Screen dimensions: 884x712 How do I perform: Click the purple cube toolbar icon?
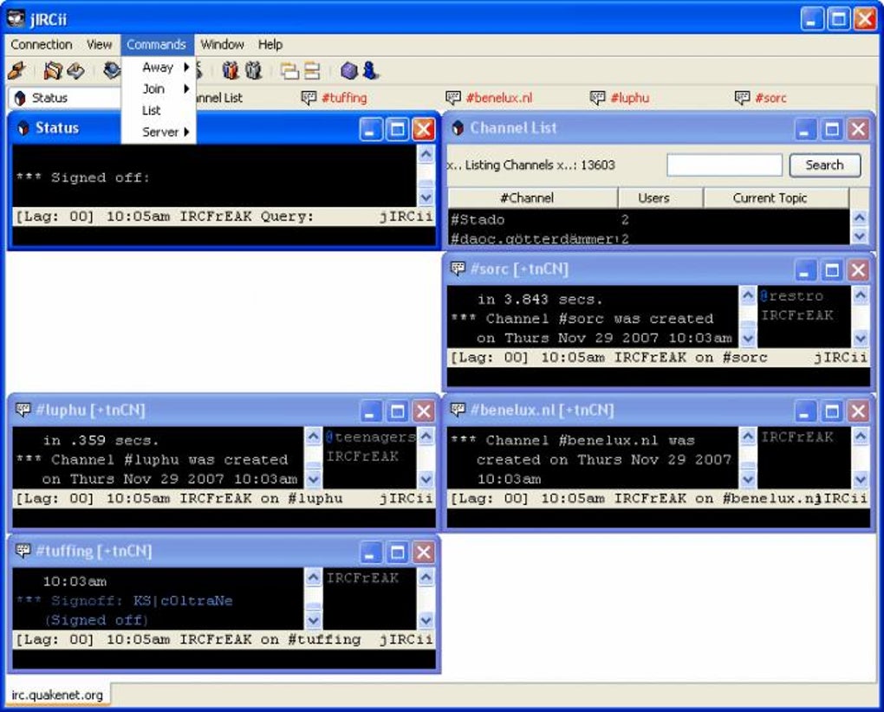349,71
